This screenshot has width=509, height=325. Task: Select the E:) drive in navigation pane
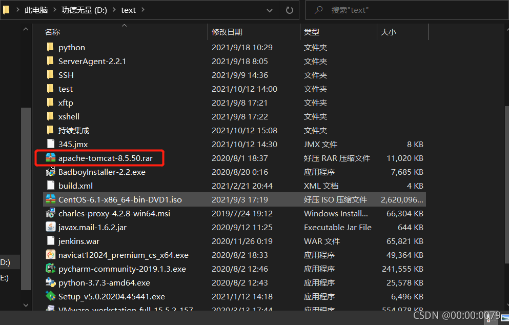pos(5,278)
